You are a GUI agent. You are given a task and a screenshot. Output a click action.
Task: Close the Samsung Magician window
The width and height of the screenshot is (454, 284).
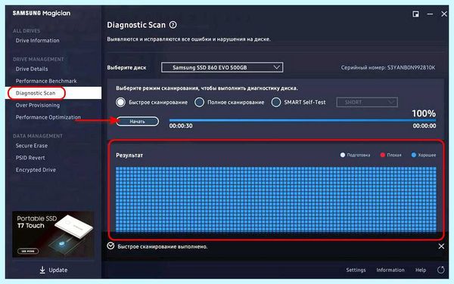click(444, 14)
